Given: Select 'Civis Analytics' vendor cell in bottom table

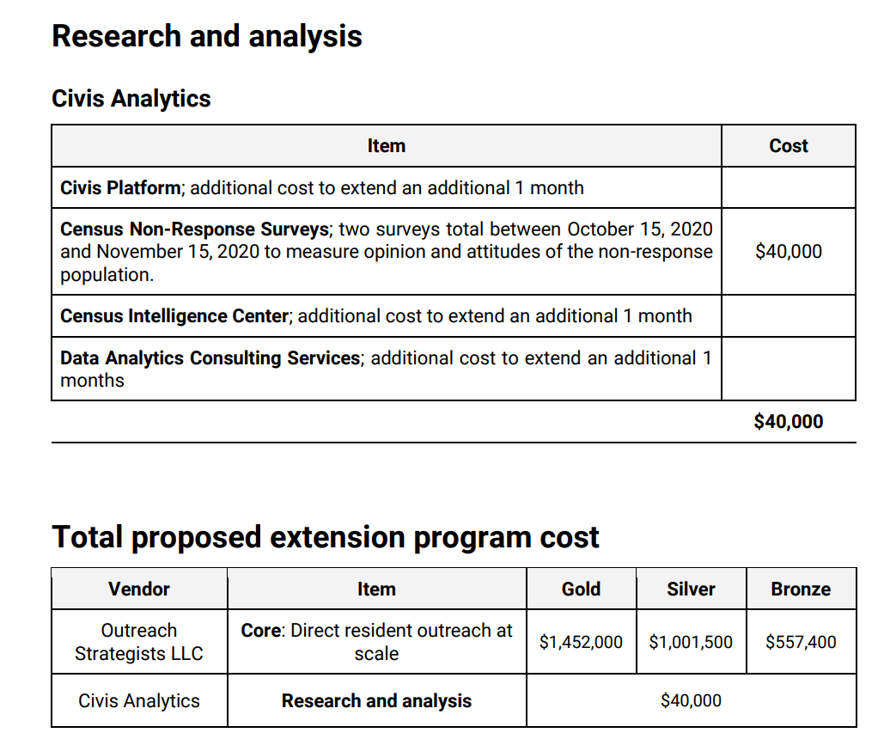Looking at the screenshot, I should tap(138, 700).
